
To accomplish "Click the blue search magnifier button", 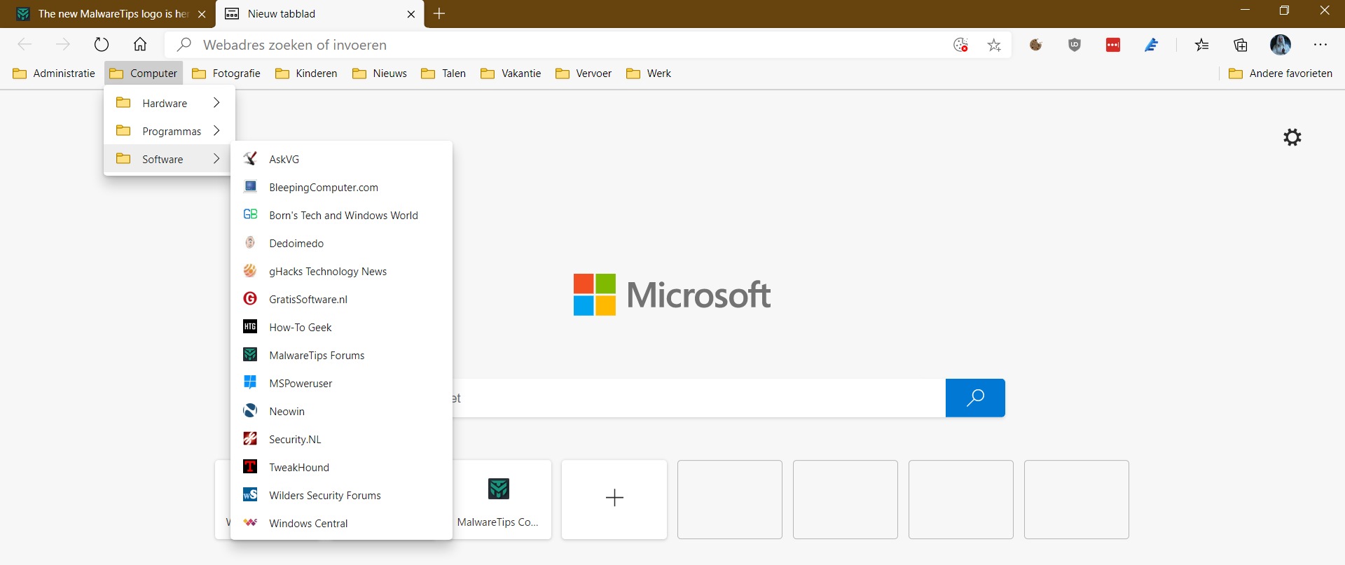I will coord(975,398).
